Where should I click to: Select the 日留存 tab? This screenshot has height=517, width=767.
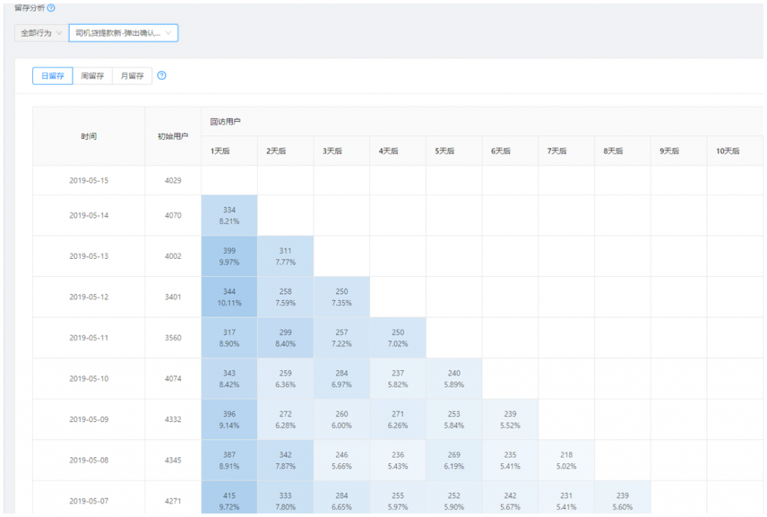click(52, 76)
